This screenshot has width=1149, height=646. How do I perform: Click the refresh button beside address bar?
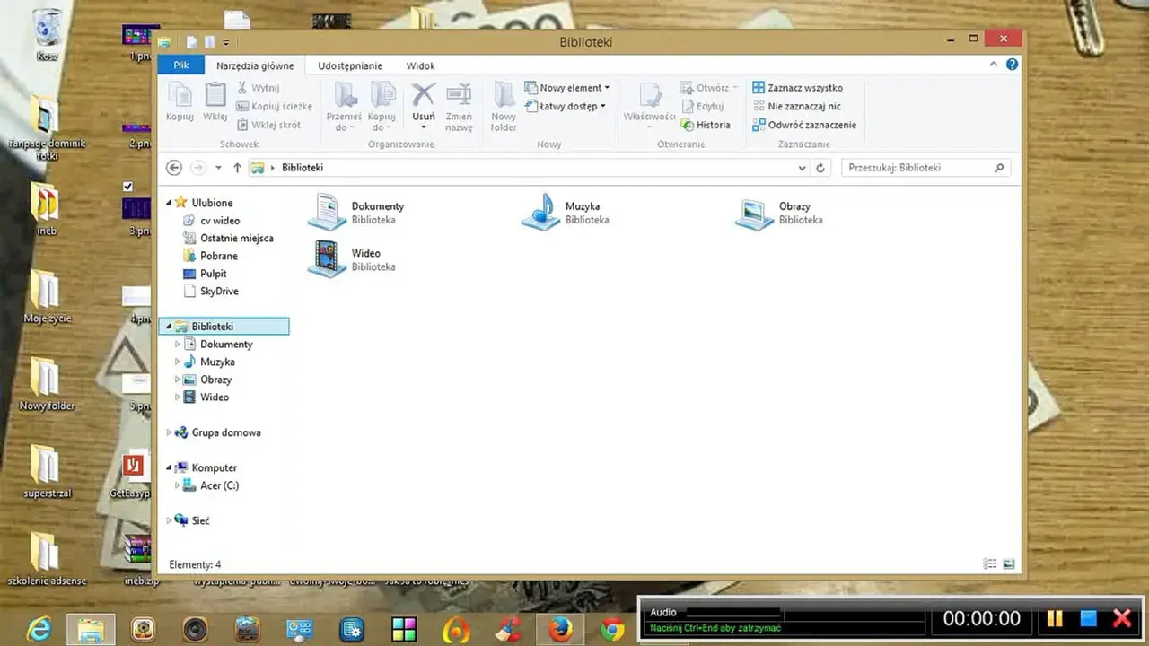(820, 168)
